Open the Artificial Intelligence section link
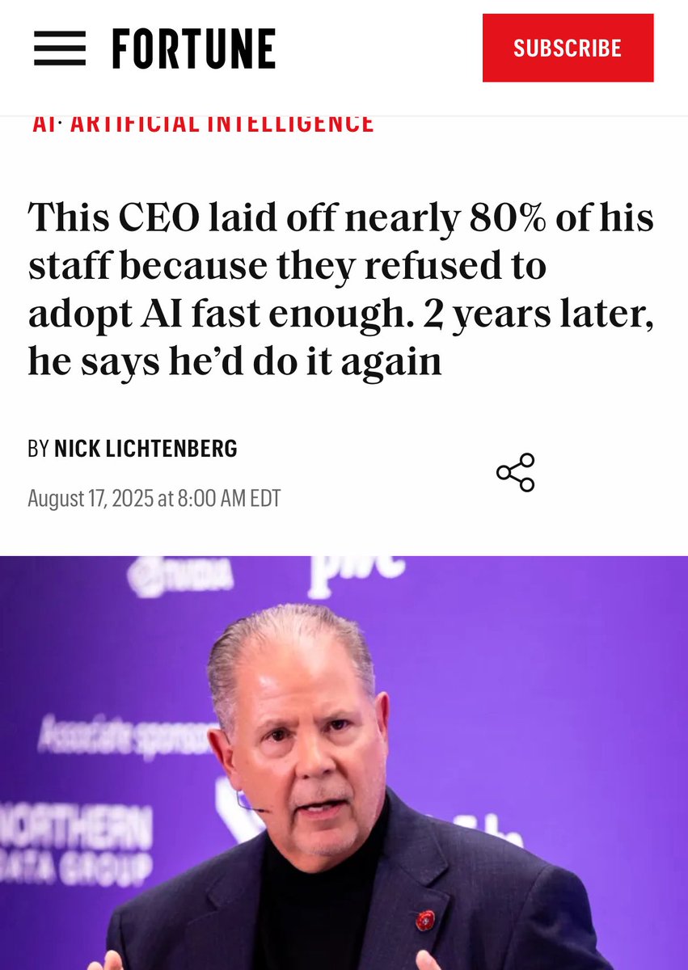Image resolution: width=688 pixels, height=970 pixels. point(222,124)
